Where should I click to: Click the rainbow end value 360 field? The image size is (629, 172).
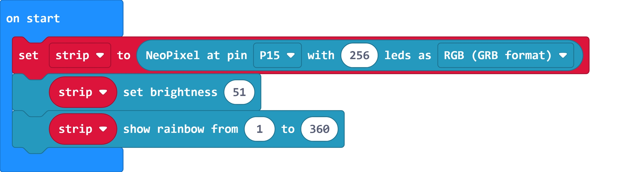point(319,129)
